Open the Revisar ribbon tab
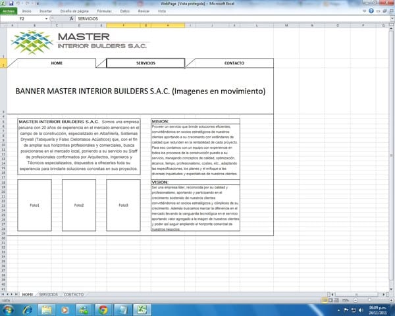The image size is (395, 316). [144, 11]
